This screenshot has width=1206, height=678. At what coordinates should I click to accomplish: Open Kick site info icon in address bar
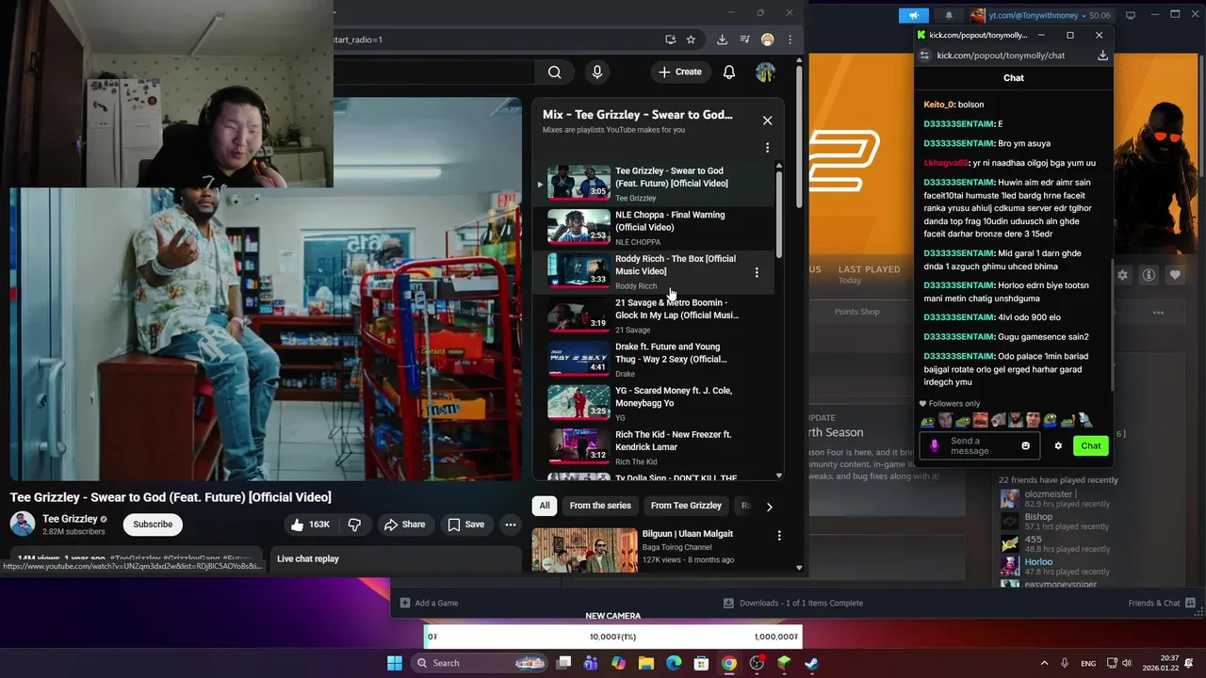pos(924,56)
